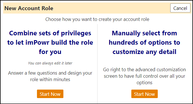Click the lone 'options' word in right description
Viewport: 193px width, 104px height.
click(144, 83)
